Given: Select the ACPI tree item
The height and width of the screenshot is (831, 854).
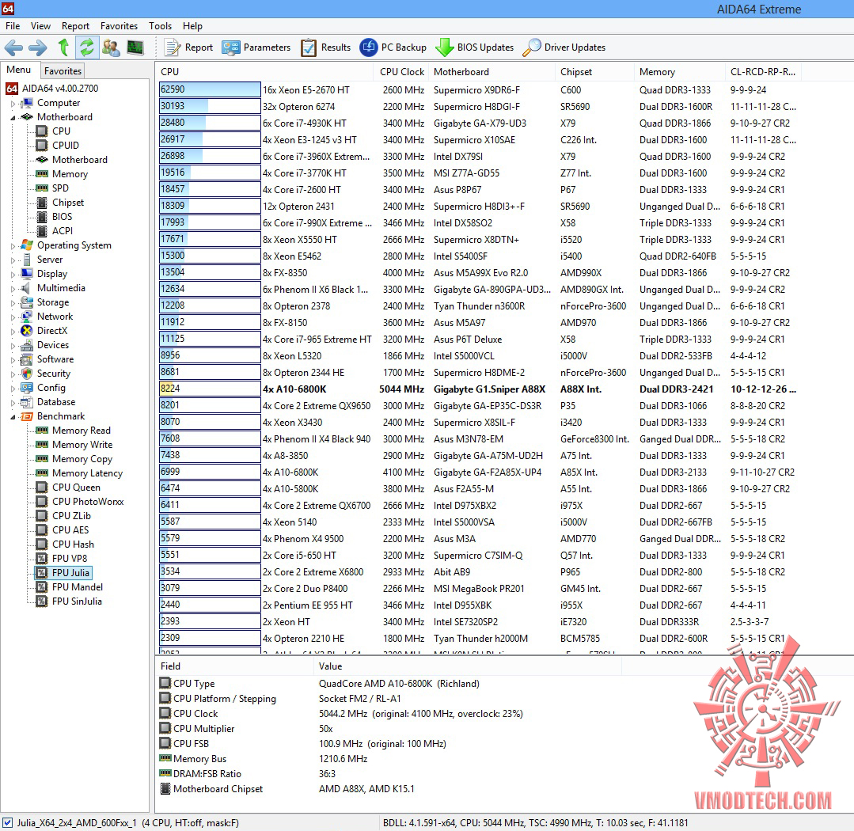Looking at the screenshot, I should point(62,231).
